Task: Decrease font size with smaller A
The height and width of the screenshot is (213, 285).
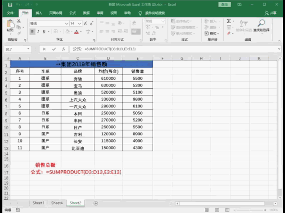Action: coord(91,24)
